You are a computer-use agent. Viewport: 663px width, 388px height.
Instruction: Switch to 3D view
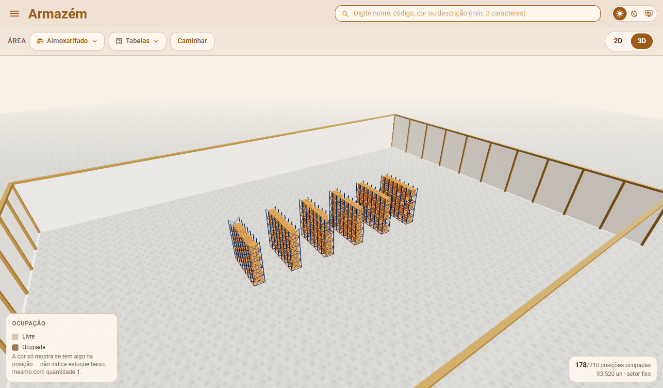[x=642, y=41]
